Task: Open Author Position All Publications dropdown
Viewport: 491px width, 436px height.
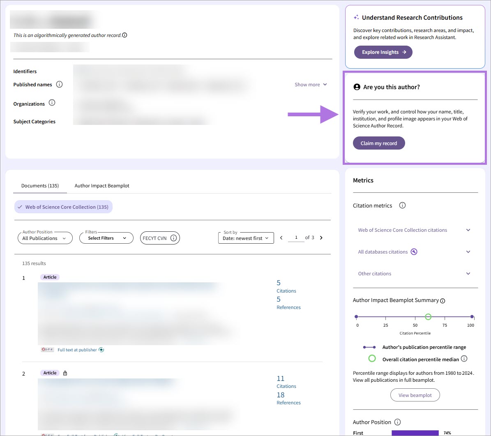Action: 45,238
